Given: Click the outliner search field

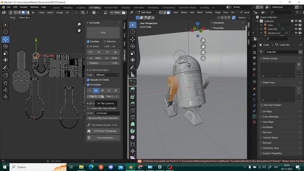Looking at the screenshot, I should tap(281, 12).
